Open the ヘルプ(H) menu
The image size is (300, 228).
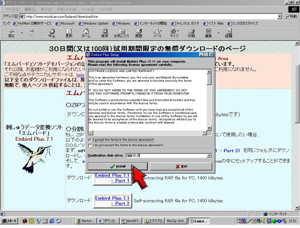[x=105, y=9]
